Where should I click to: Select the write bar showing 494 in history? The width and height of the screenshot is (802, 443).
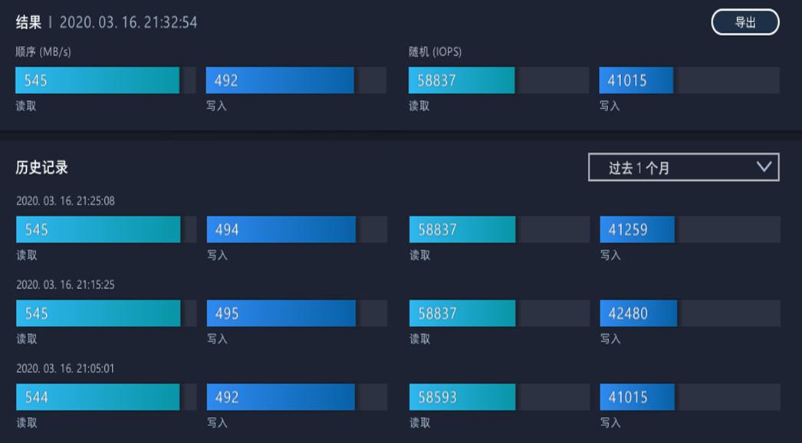[279, 229]
